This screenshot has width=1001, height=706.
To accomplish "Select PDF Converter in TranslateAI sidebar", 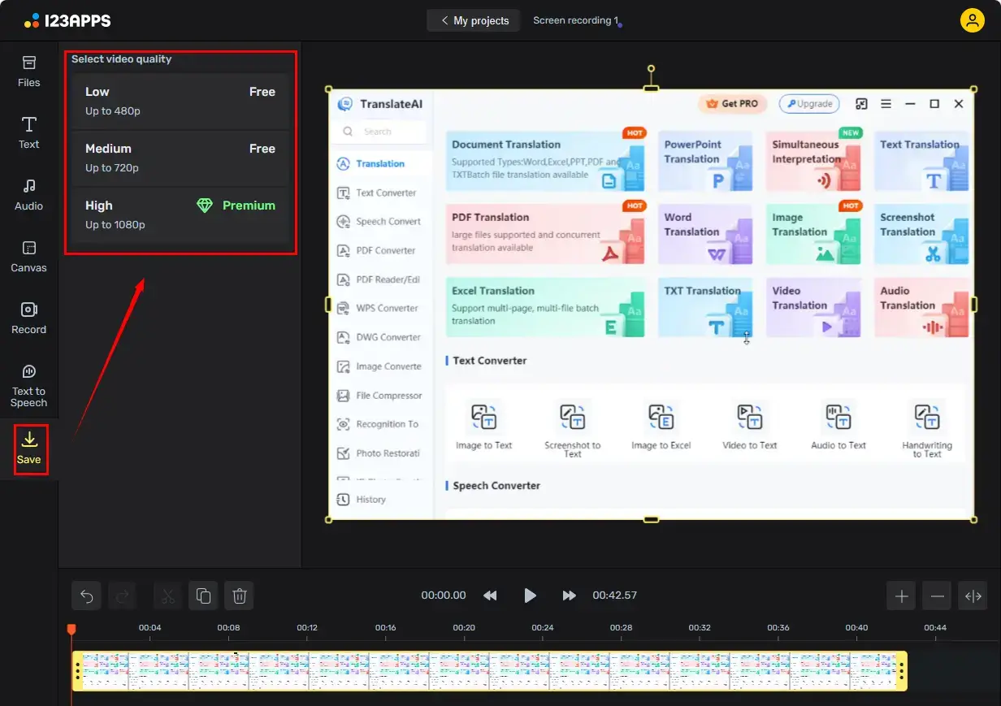I will coord(379,250).
